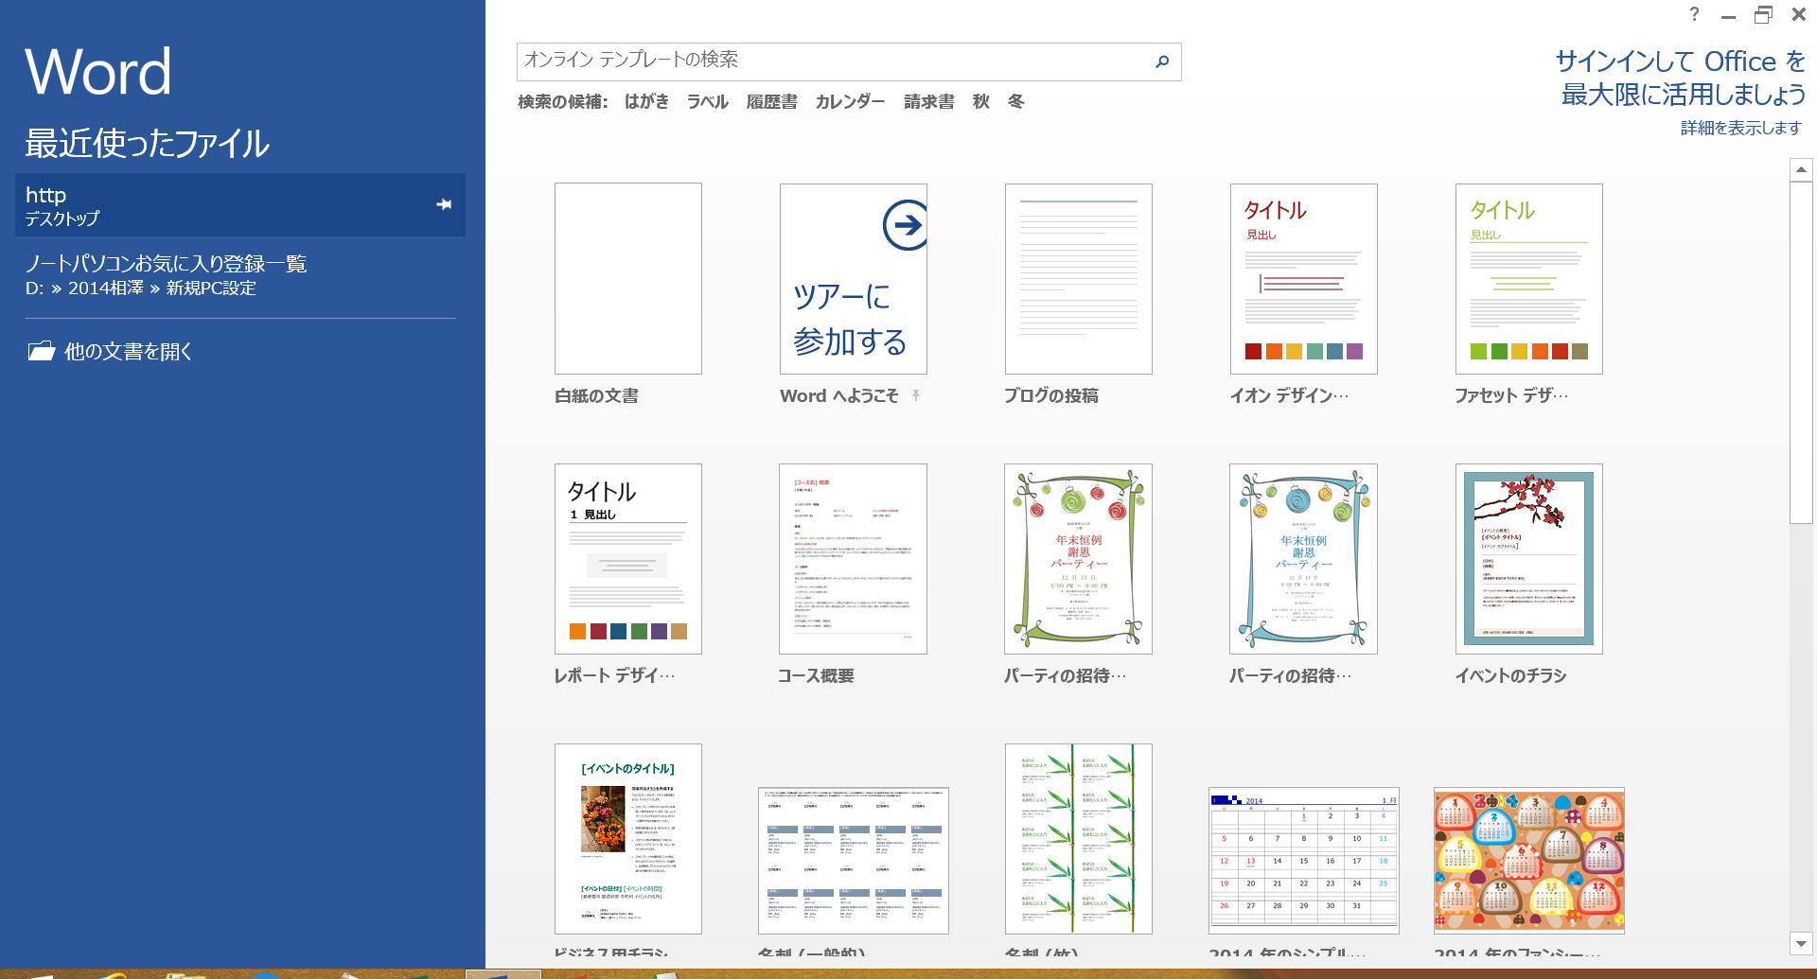This screenshot has width=1817, height=979.
Task: Choose the 2014 simple calendar template
Action: click(x=1304, y=861)
